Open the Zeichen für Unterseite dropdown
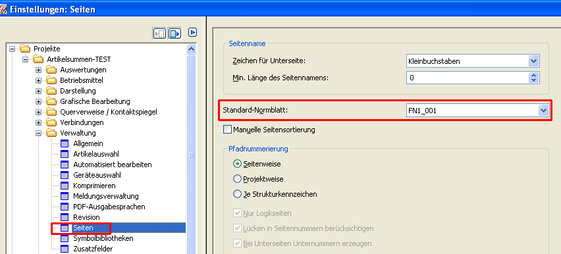 tap(533, 61)
